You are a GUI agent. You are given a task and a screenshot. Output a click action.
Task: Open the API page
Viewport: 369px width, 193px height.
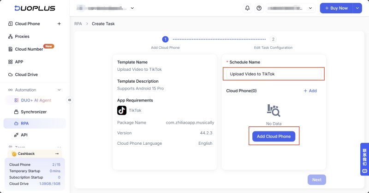[x=24, y=135]
